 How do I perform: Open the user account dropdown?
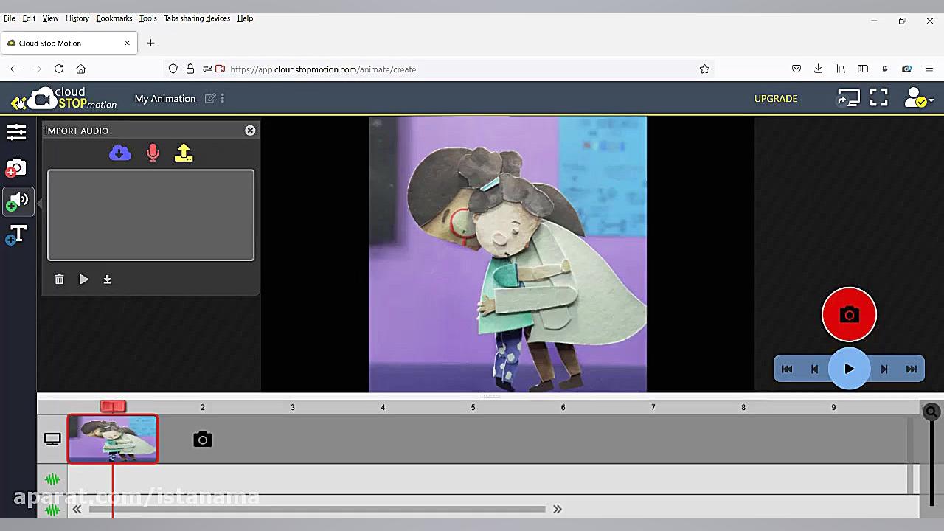pos(919,98)
